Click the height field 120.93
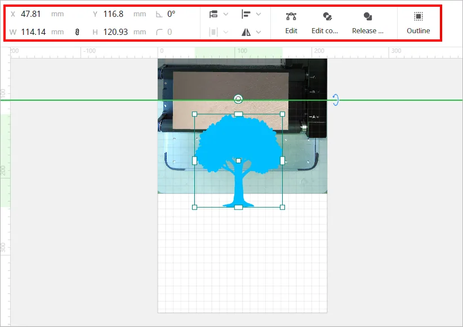 click(x=115, y=32)
